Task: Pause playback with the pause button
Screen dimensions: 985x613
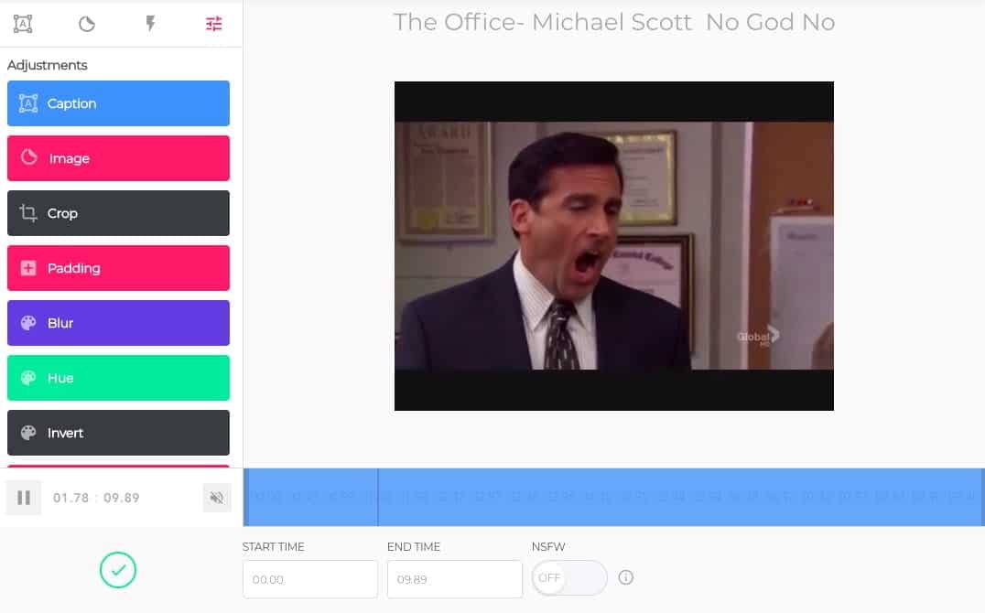Action: click(x=23, y=498)
